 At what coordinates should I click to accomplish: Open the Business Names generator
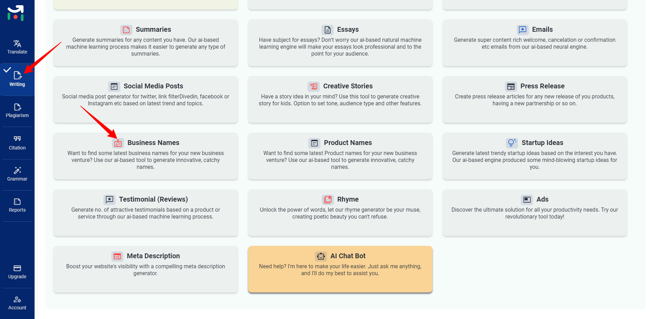pos(145,156)
